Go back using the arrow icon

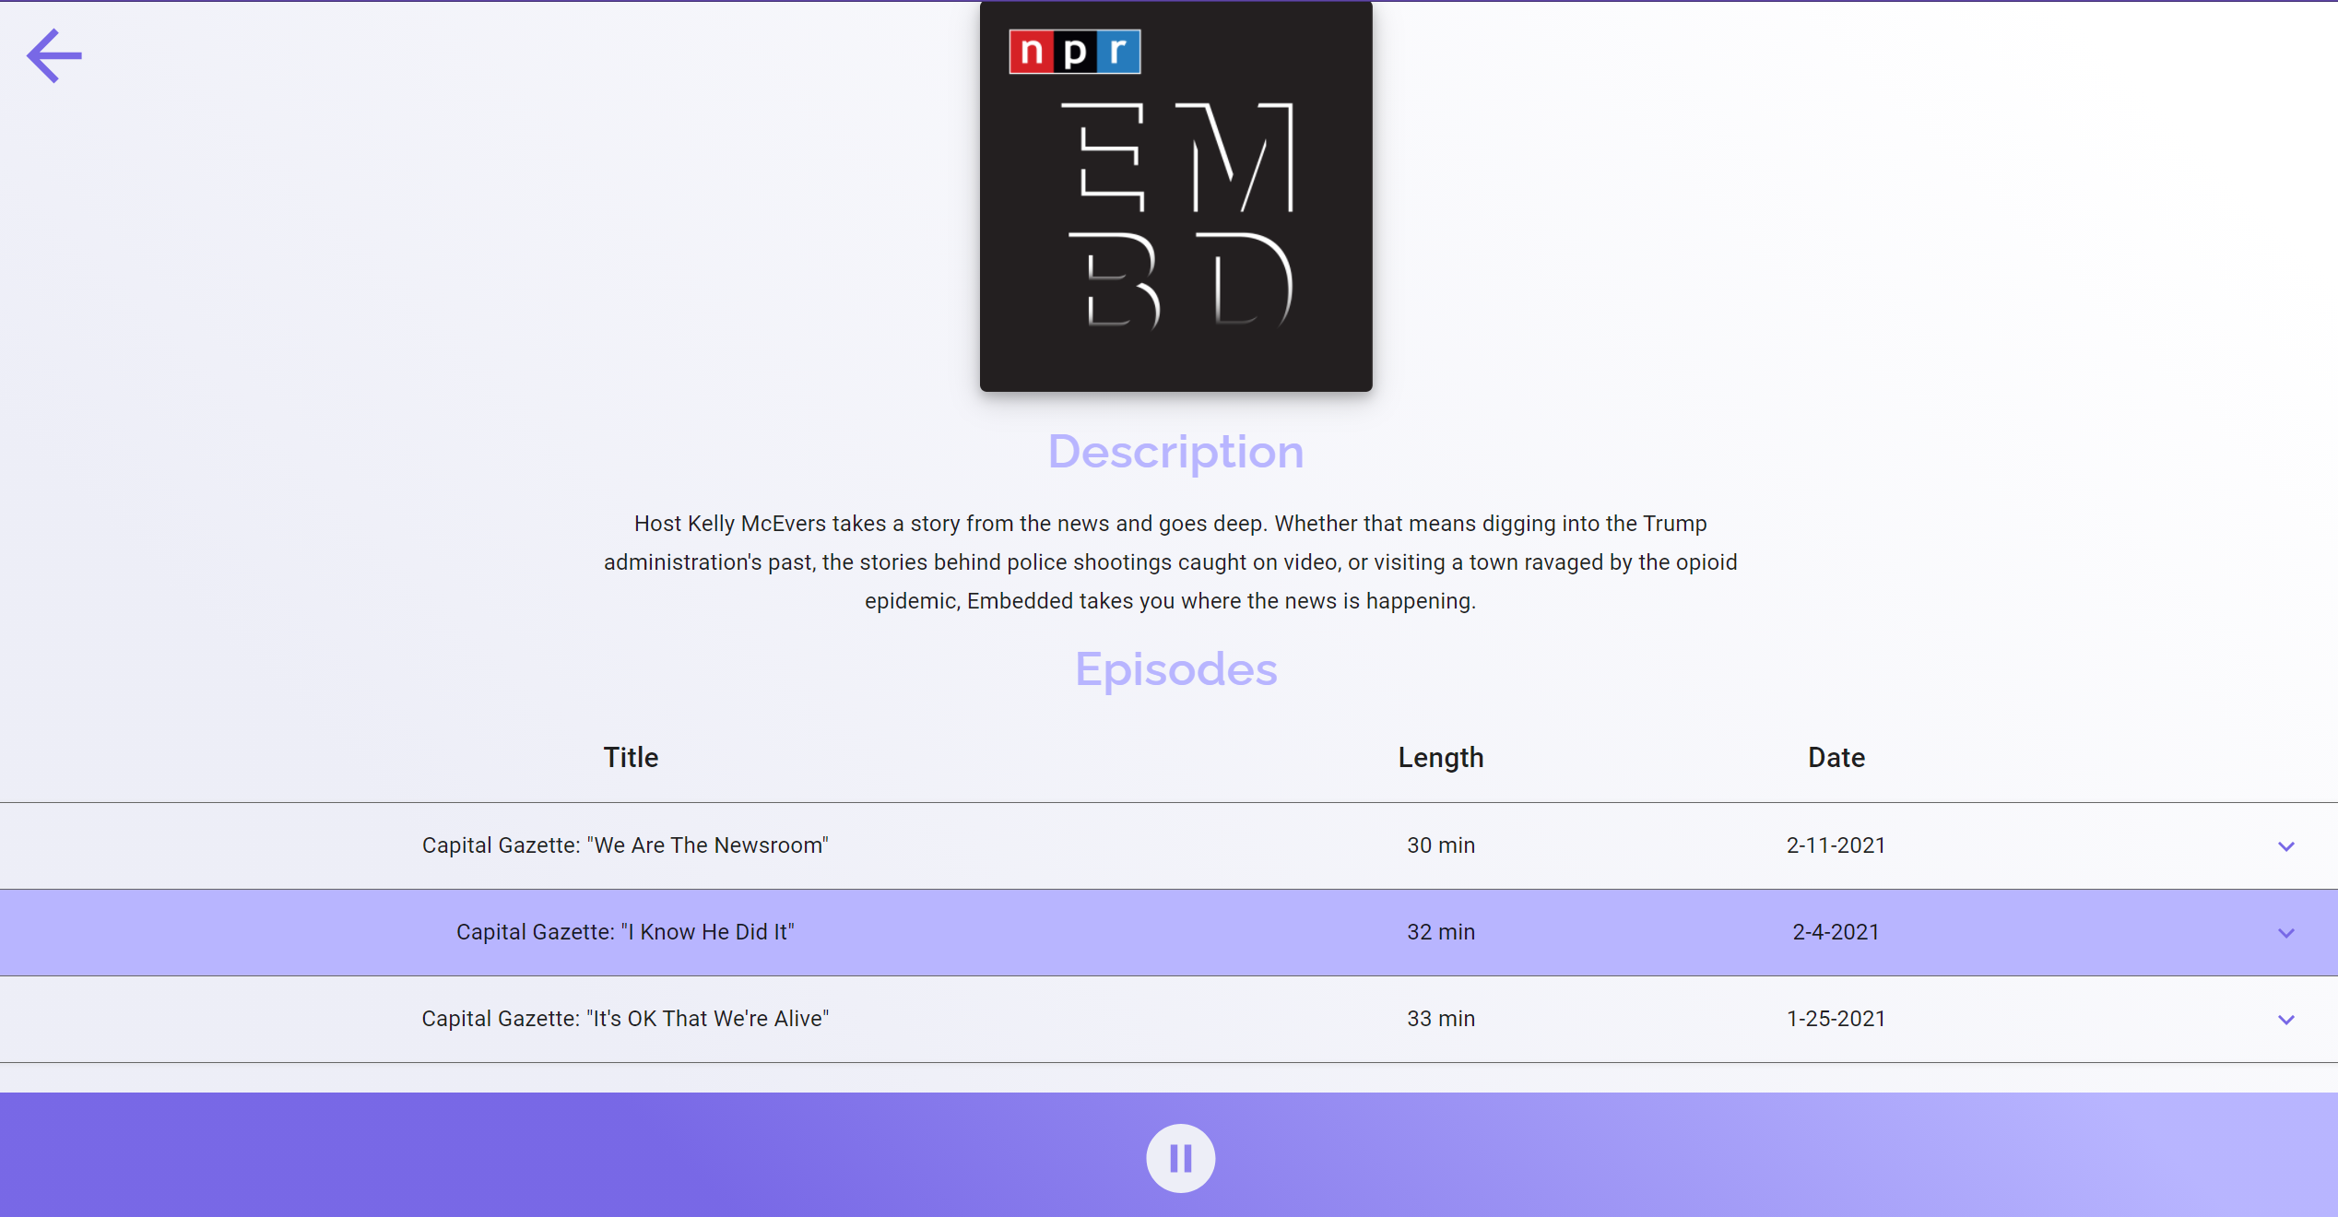pos(54,56)
